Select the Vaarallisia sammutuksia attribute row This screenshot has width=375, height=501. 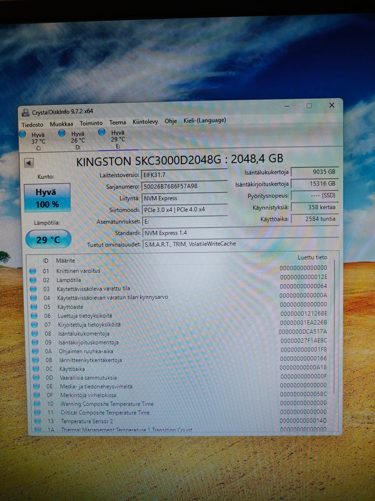(x=180, y=377)
